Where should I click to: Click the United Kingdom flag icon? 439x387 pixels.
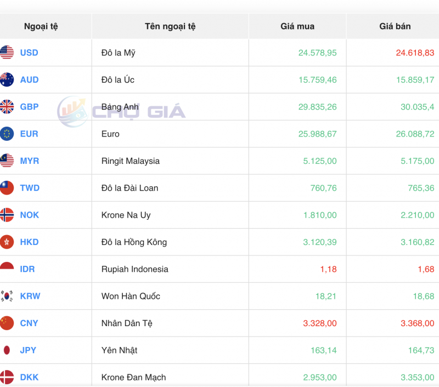(x=8, y=107)
